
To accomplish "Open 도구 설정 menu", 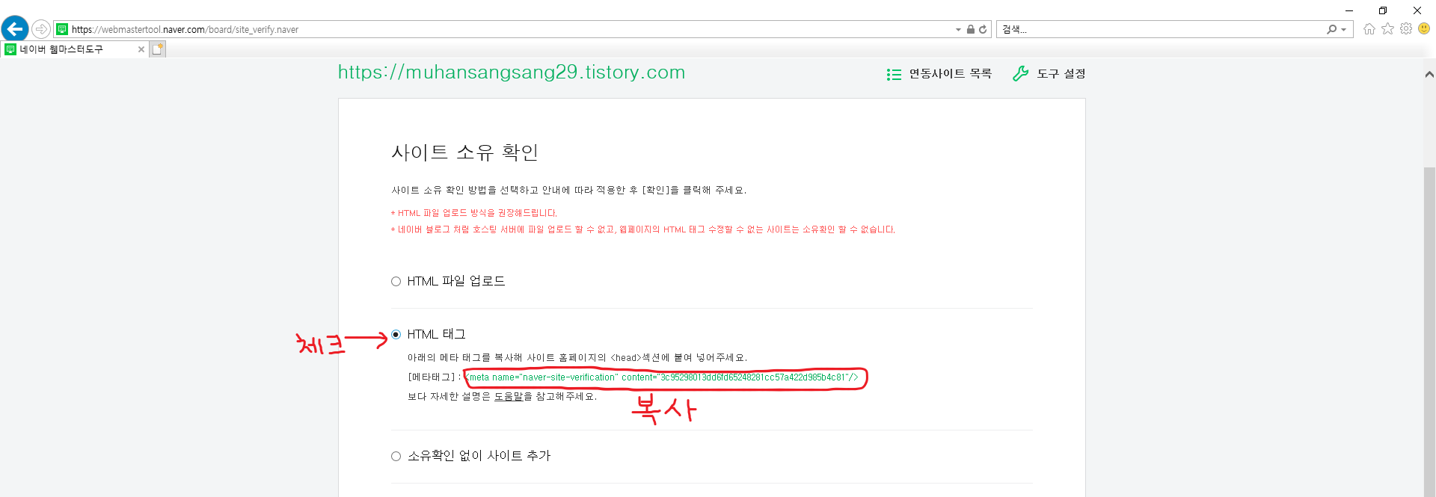I will [1061, 73].
